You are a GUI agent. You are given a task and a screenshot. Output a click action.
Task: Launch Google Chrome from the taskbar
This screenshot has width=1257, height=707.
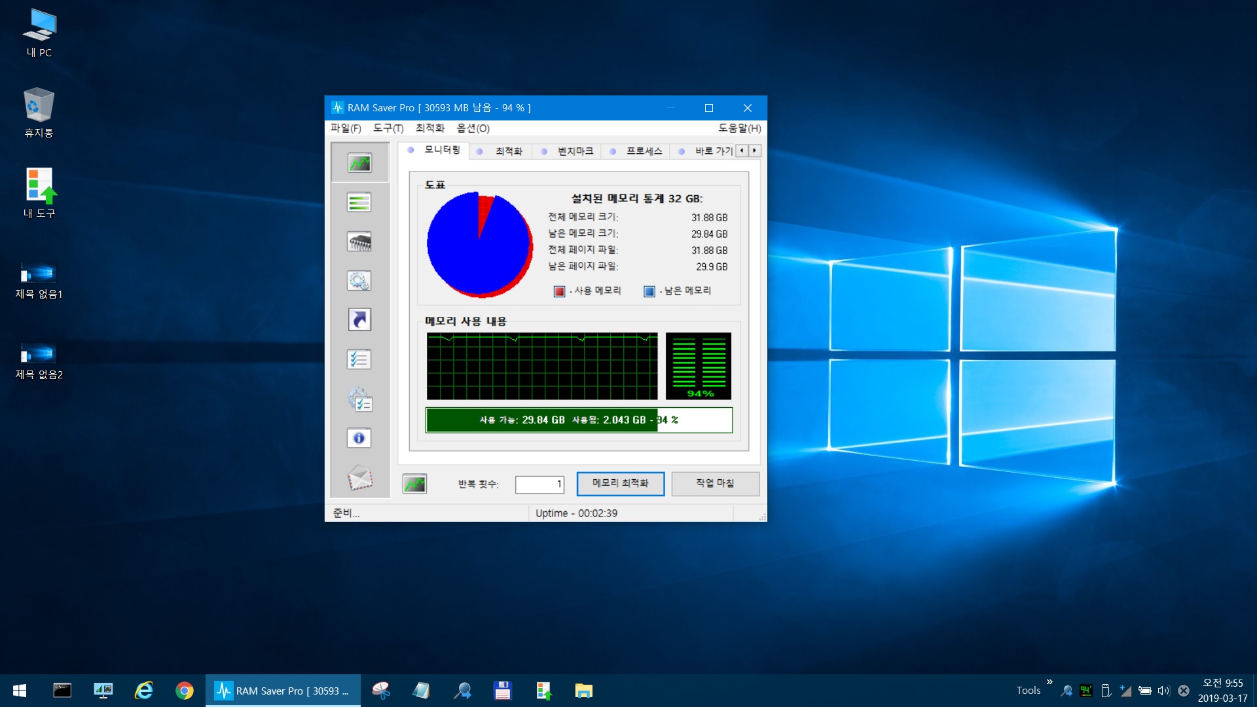point(185,691)
